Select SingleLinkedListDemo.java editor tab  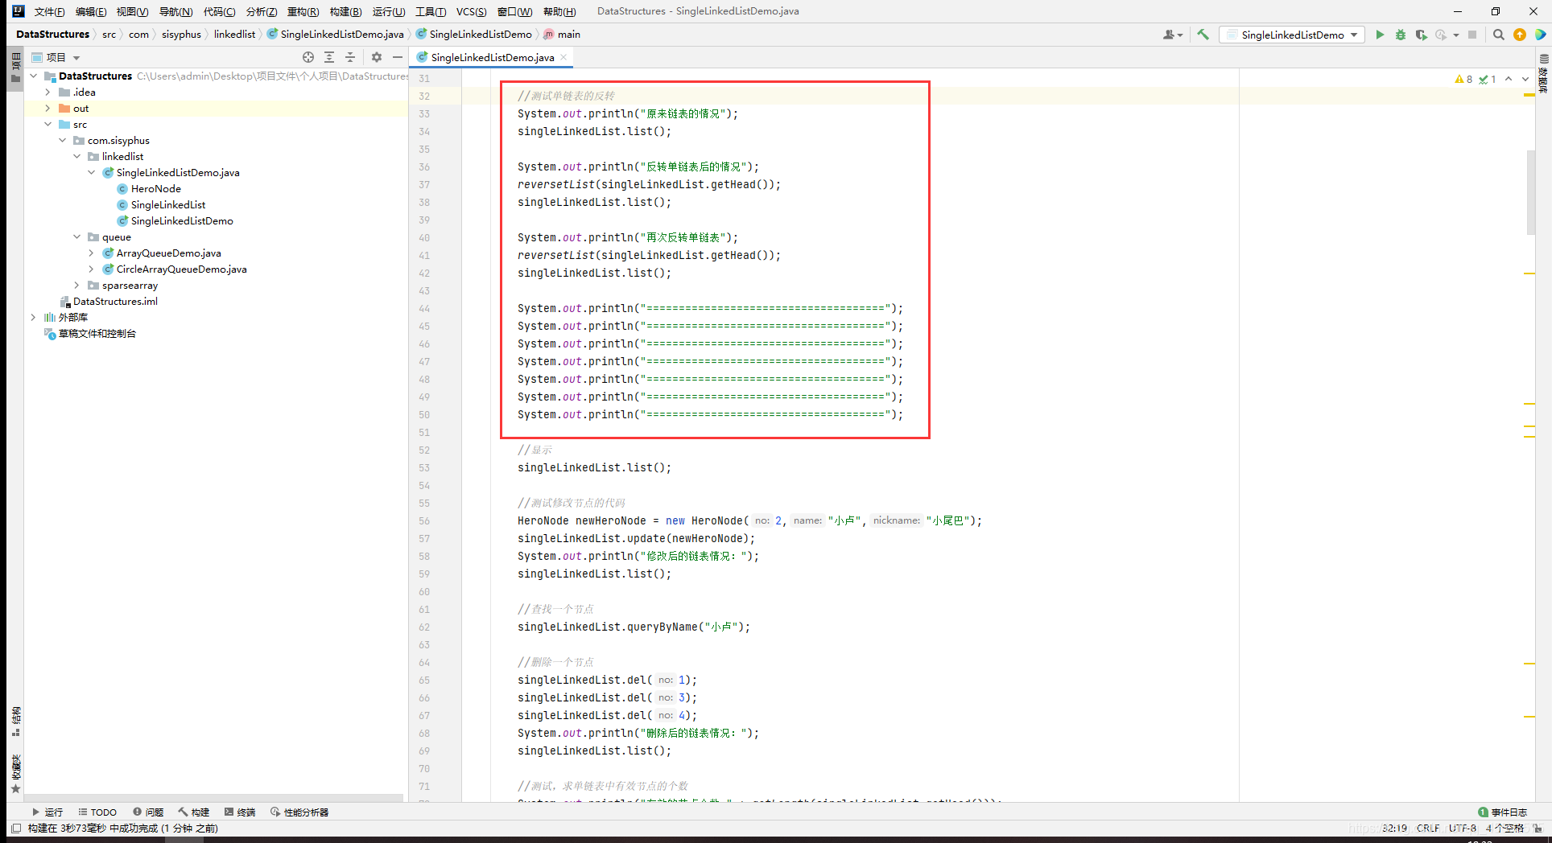click(x=492, y=57)
